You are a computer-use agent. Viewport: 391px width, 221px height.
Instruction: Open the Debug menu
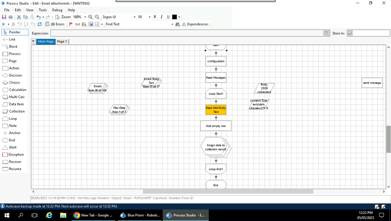coord(57,10)
